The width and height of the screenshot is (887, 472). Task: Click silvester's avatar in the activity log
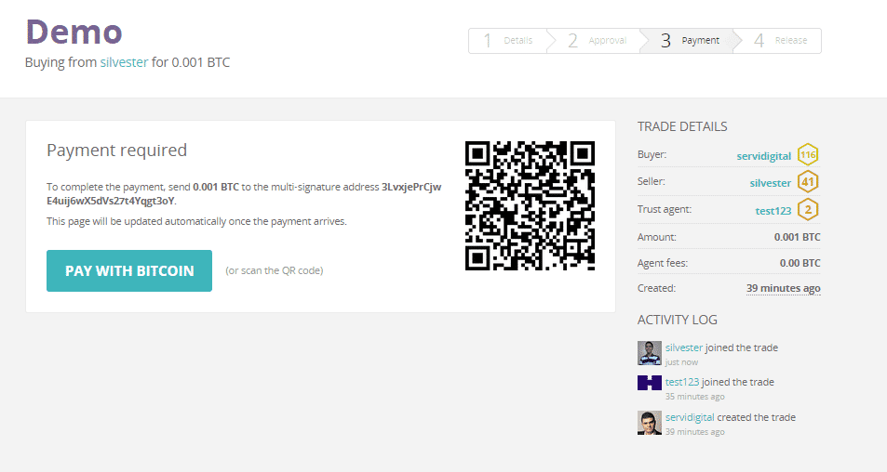[650, 353]
